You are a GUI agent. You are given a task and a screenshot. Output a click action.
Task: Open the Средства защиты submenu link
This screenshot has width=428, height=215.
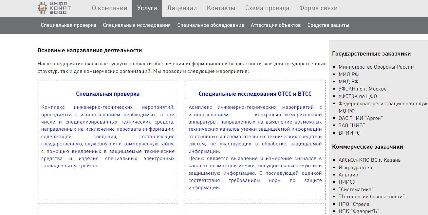[328, 25]
